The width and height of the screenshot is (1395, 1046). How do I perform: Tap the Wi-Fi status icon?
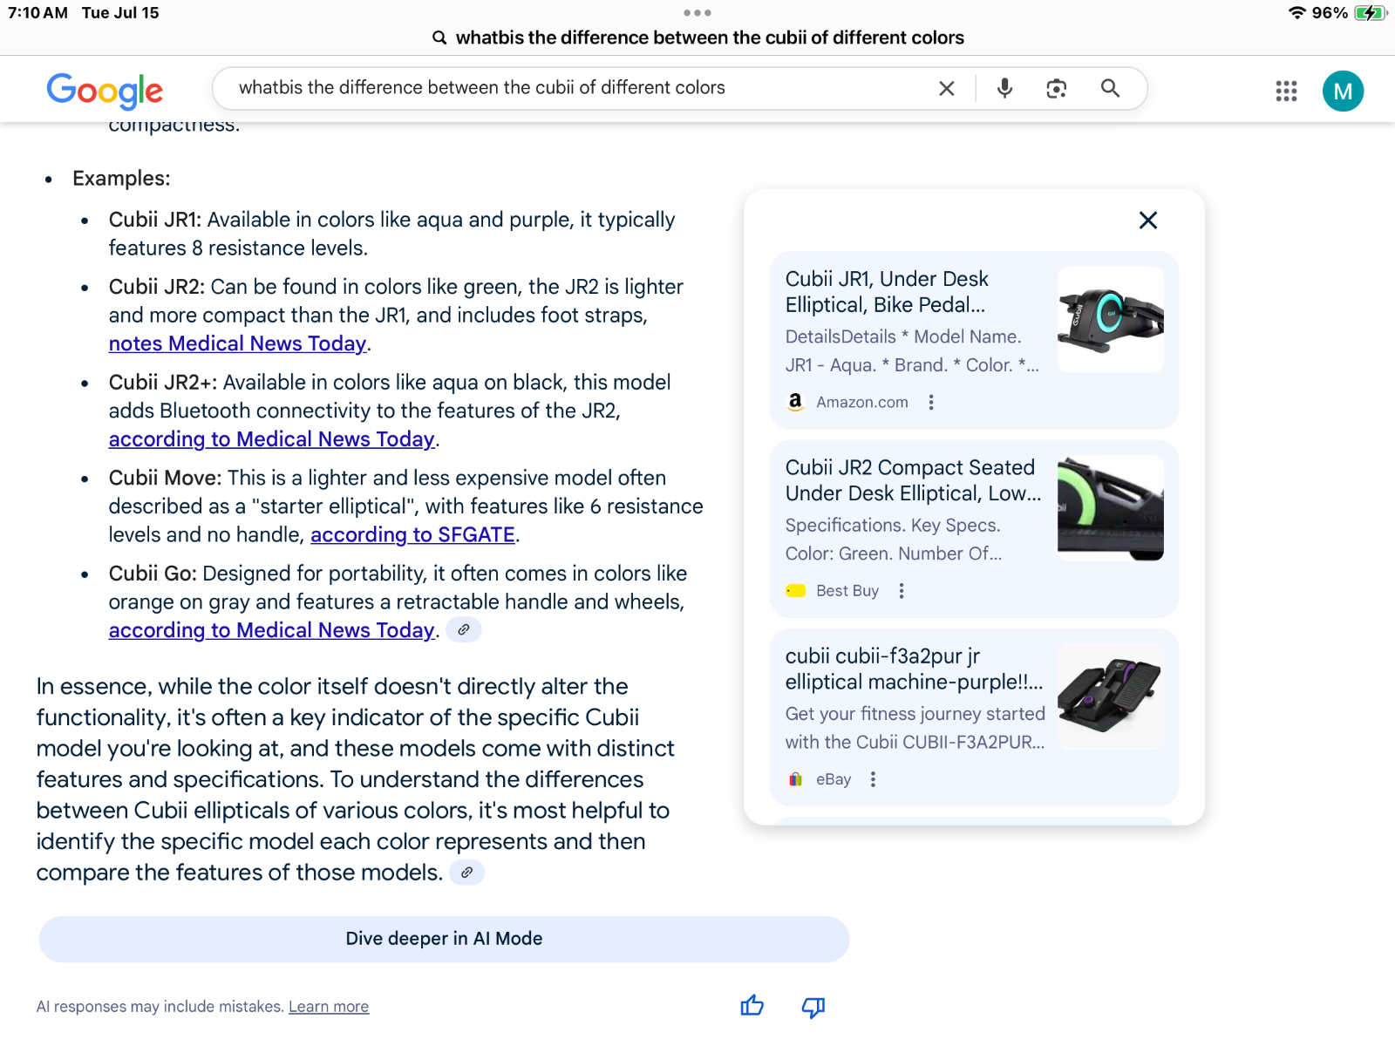pos(1296,13)
